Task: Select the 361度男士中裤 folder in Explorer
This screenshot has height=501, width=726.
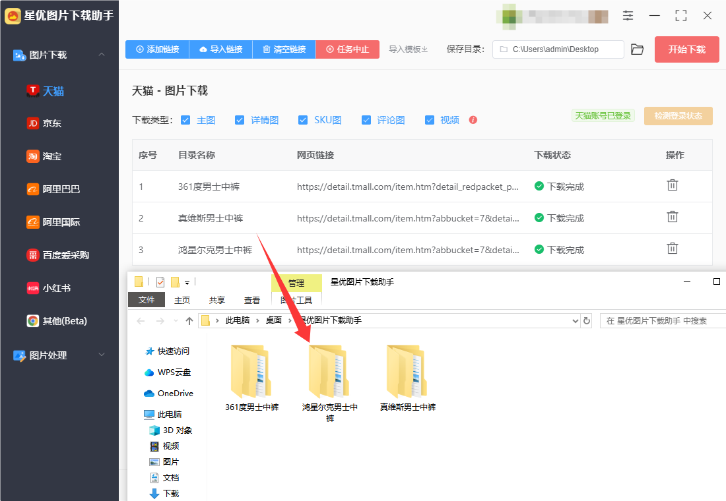Action: pos(252,378)
